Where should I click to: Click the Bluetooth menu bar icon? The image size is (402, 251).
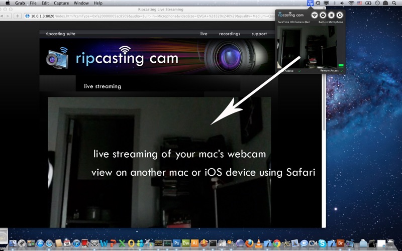tap(334, 3)
